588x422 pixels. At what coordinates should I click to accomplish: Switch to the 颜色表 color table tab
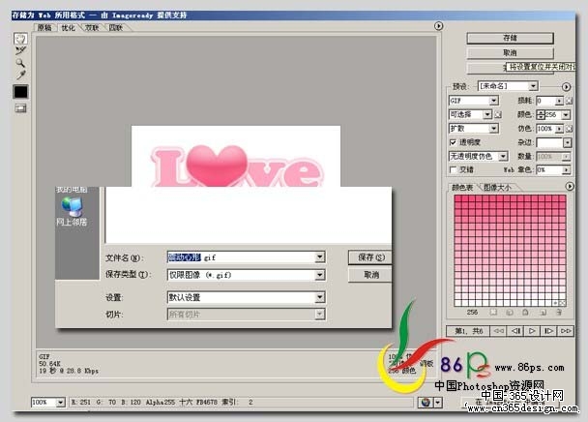[x=462, y=188]
